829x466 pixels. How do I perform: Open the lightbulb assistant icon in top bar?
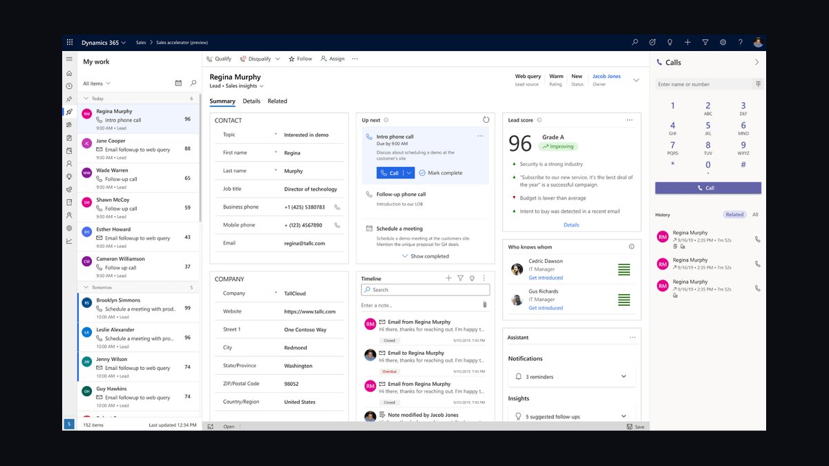coord(669,42)
